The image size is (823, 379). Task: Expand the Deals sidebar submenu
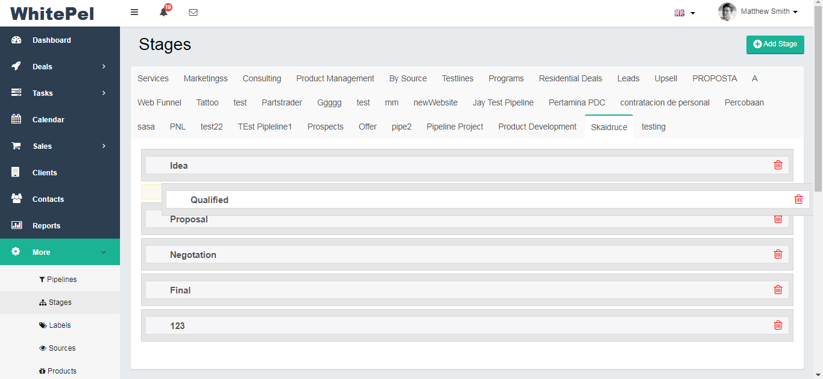click(x=60, y=67)
